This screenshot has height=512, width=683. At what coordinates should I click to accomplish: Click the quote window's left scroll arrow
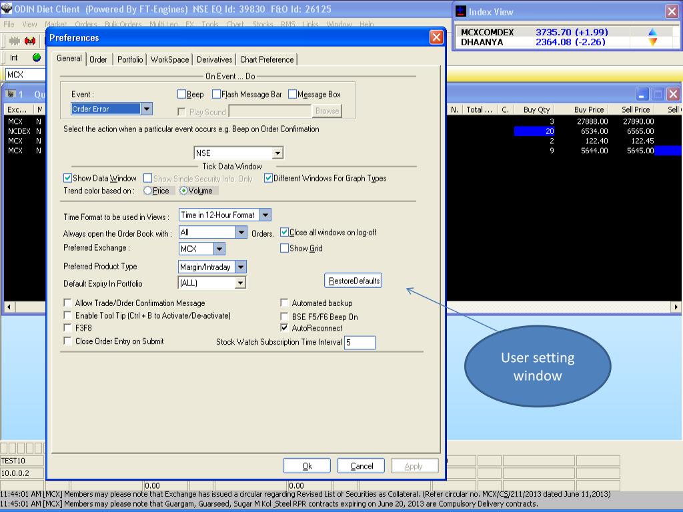(9, 307)
